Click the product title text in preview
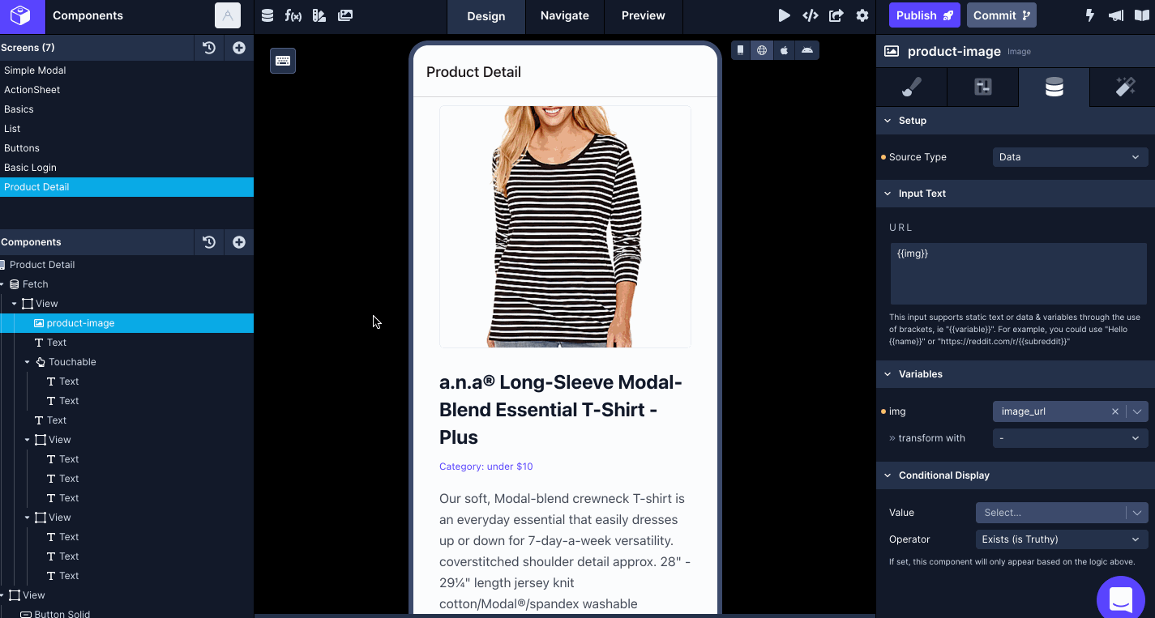This screenshot has width=1155, height=618. 563,410
